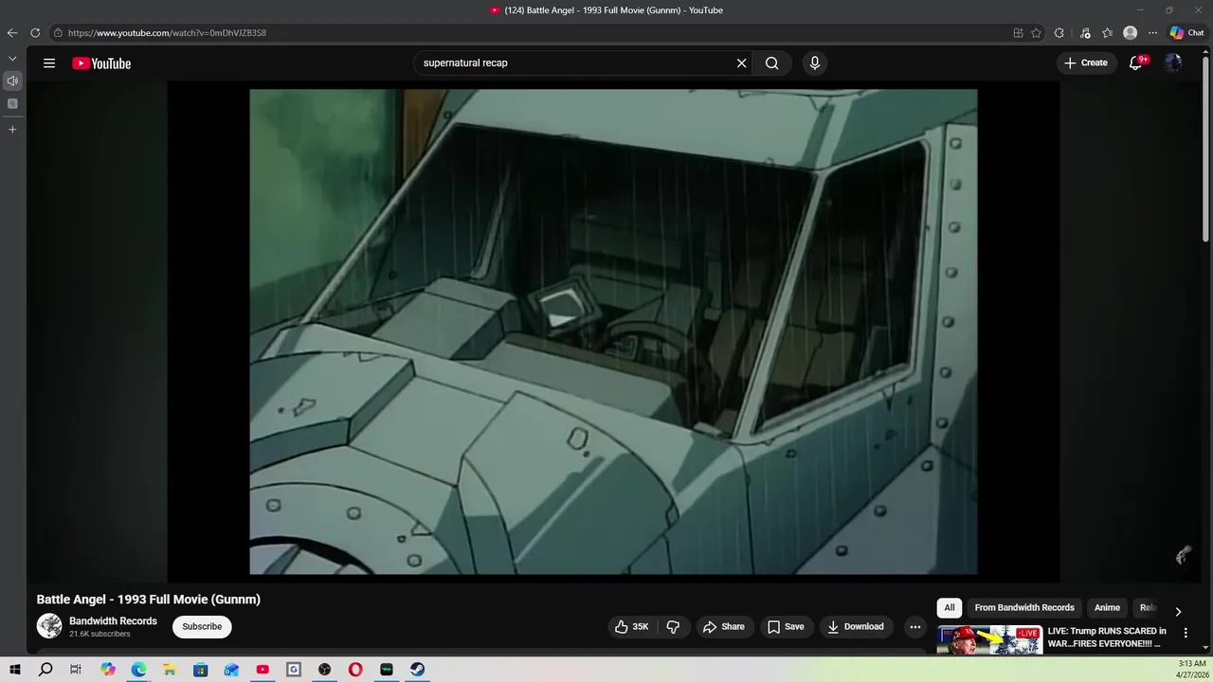Open the Create menu

pyautogui.click(x=1086, y=63)
